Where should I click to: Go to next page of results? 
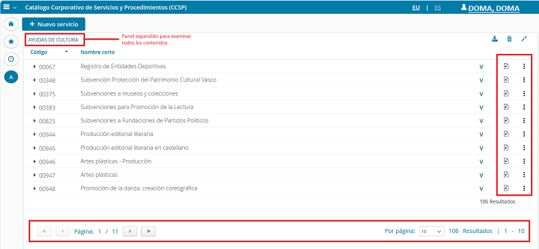click(130, 231)
